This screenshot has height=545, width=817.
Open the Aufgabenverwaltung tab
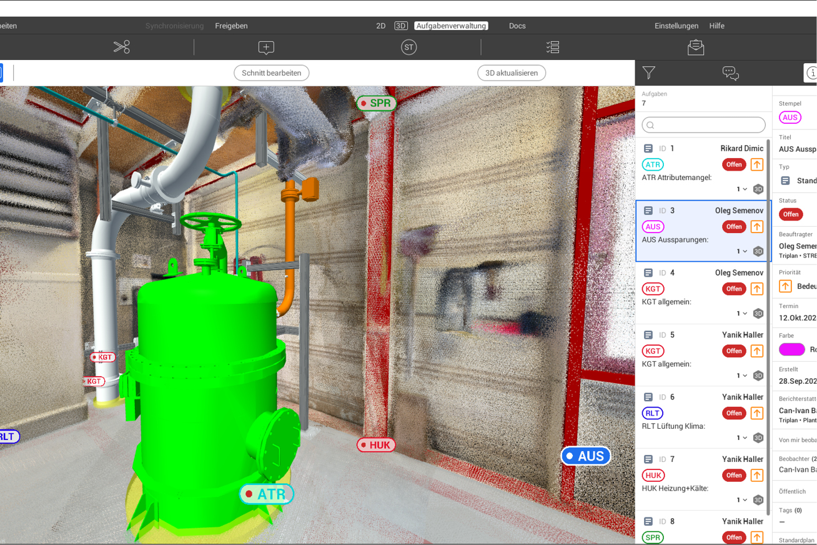tap(451, 26)
